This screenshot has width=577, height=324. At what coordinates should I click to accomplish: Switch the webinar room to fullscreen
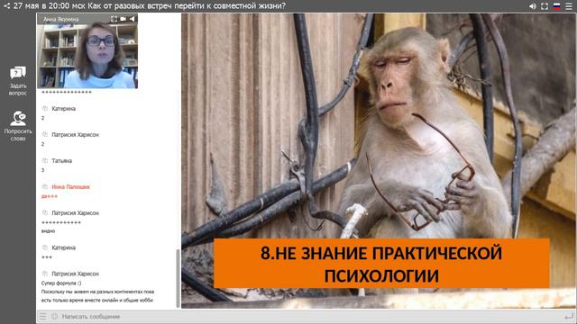[545, 6]
